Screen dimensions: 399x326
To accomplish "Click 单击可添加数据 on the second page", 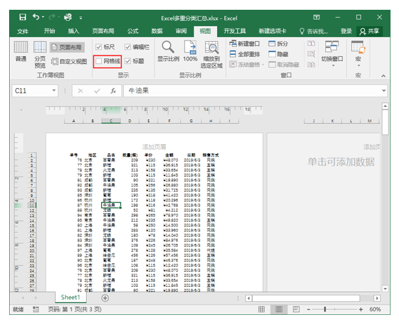I will coord(341,162).
